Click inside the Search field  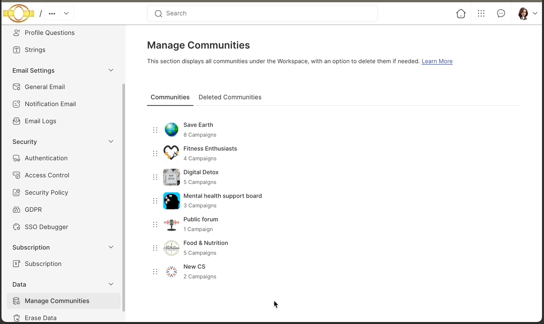tap(262, 13)
